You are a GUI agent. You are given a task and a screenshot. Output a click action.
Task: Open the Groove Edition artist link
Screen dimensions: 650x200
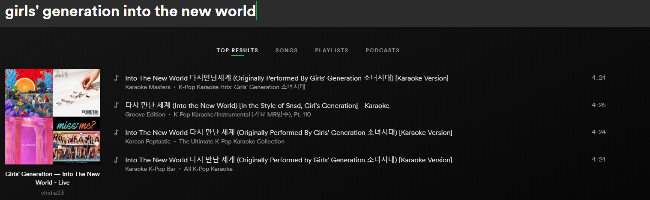(145, 114)
